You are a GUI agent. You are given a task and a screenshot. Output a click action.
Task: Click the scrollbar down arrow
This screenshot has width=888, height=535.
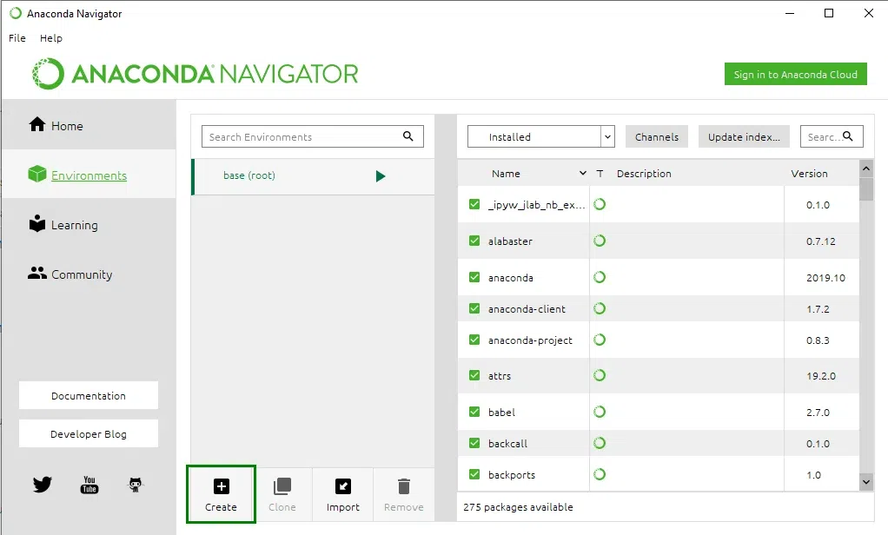click(x=866, y=482)
